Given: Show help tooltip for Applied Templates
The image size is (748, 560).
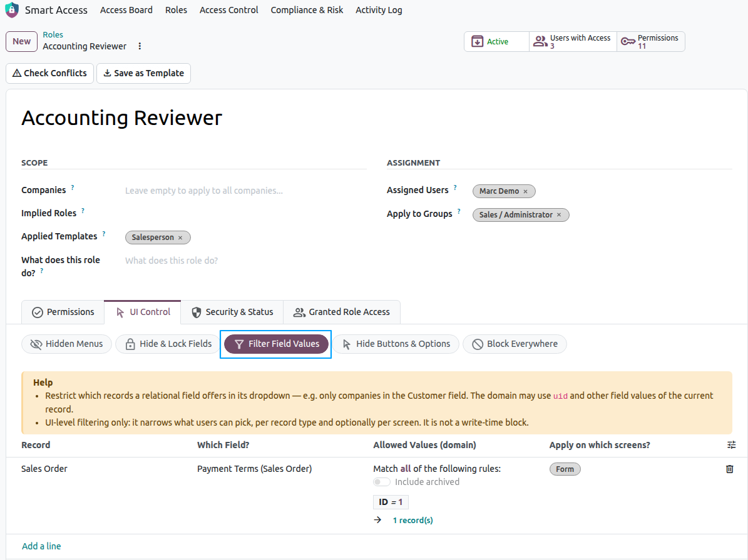Looking at the screenshot, I should pos(103,234).
